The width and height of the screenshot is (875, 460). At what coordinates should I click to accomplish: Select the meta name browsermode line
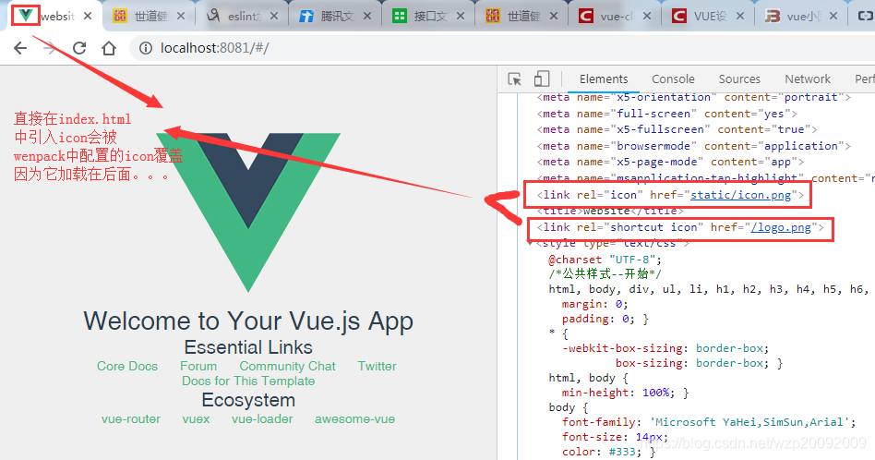pos(694,146)
